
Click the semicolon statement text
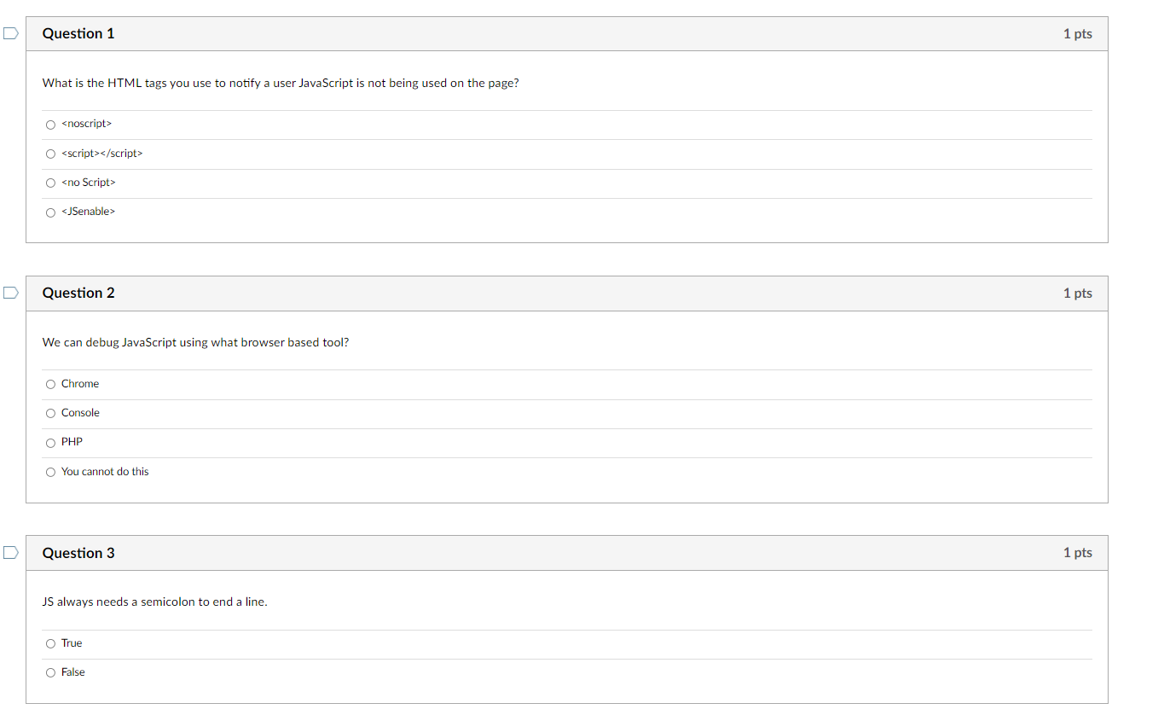pyautogui.click(x=154, y=602)
